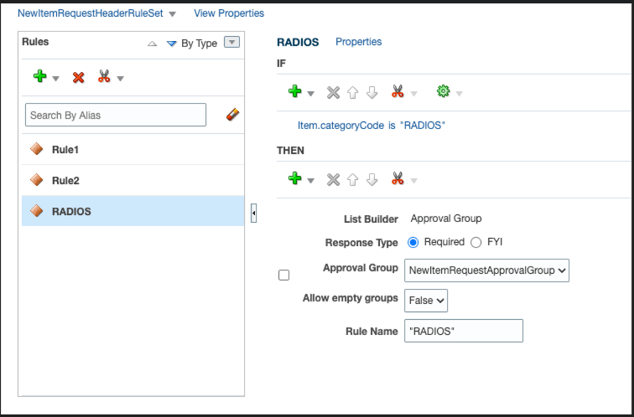The image size is (634, 417).
Task: Click the scissors cut icon in Rules panel
Action: (104, 77)
